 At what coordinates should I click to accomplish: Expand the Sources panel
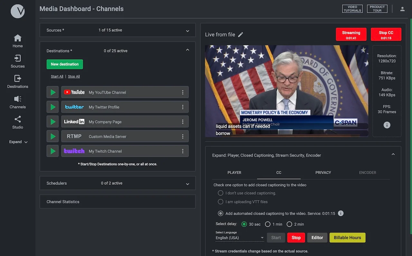click(187, 31)
